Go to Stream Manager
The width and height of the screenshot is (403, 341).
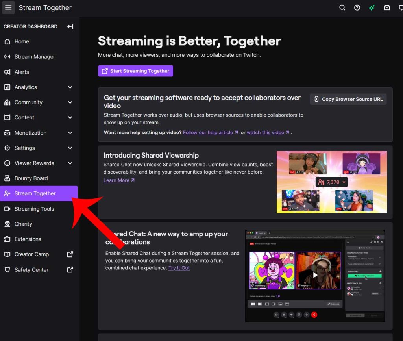34,56
